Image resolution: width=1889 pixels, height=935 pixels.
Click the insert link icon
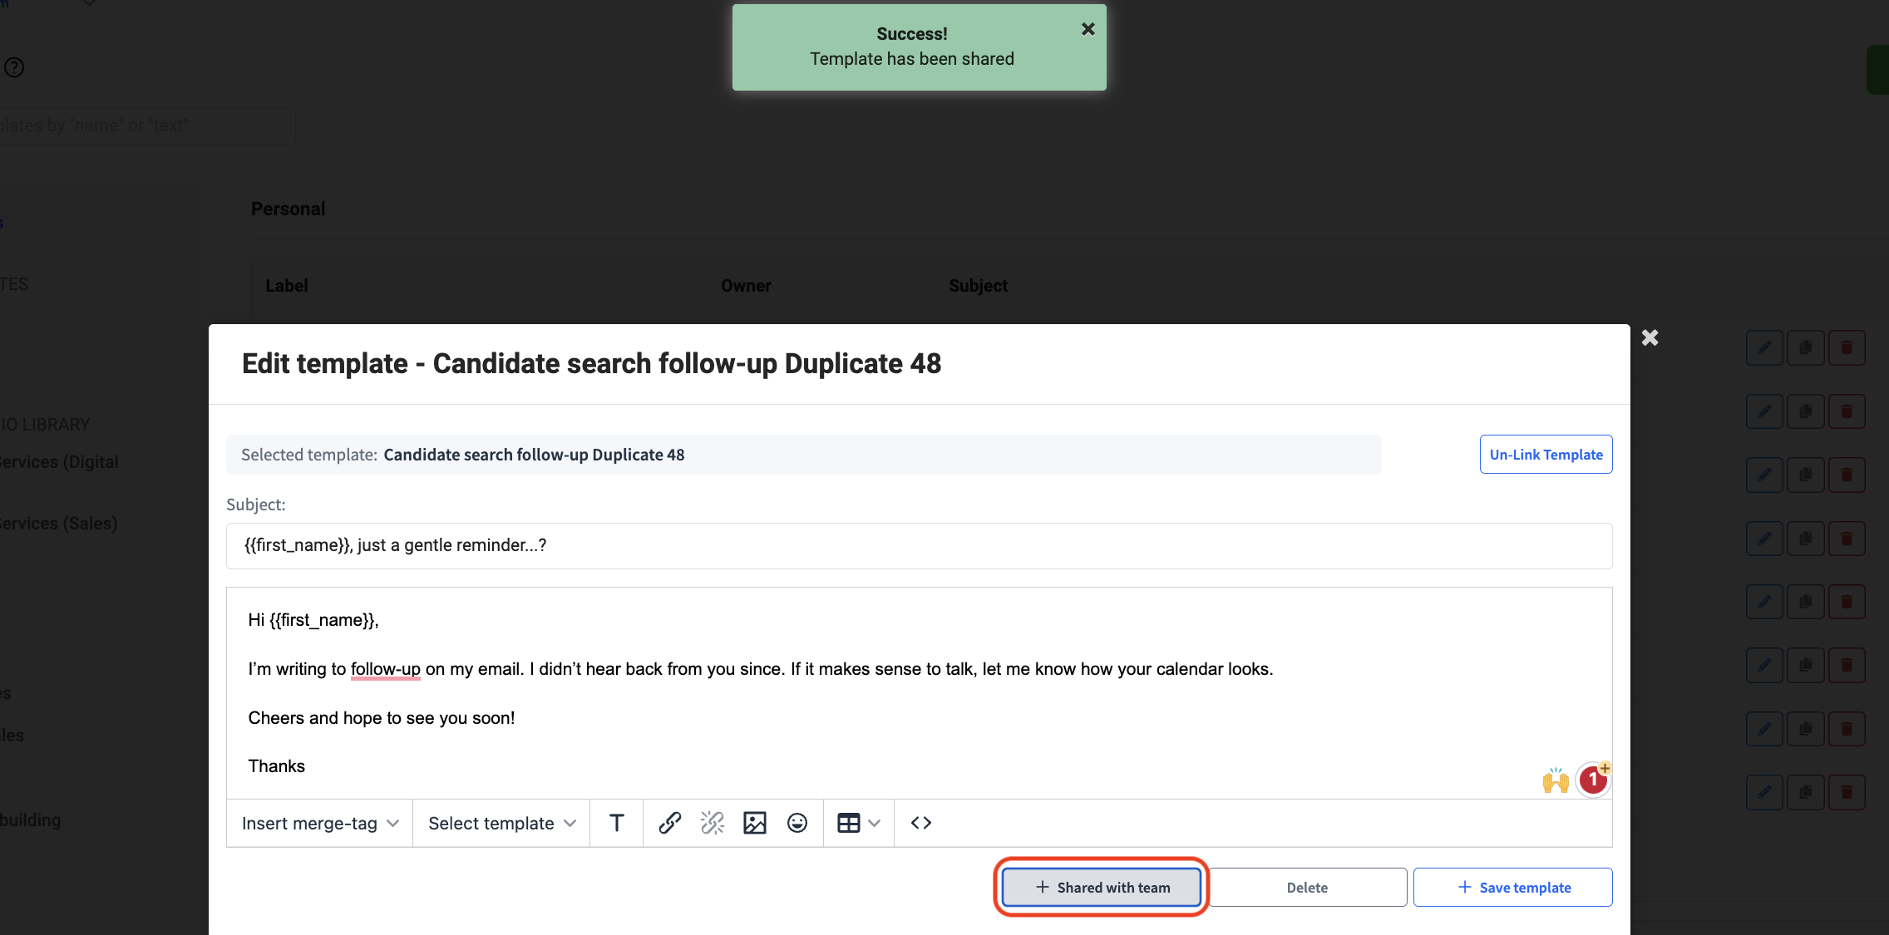pos(669,823)
